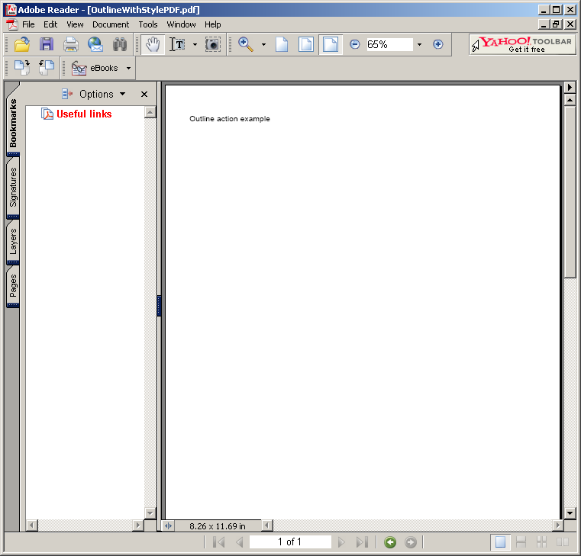Select the Snapshot camera tool
This screenshot has height=556, width=581.
213,44
